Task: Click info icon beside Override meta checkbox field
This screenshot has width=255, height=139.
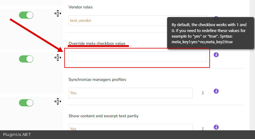Action: 216,55
